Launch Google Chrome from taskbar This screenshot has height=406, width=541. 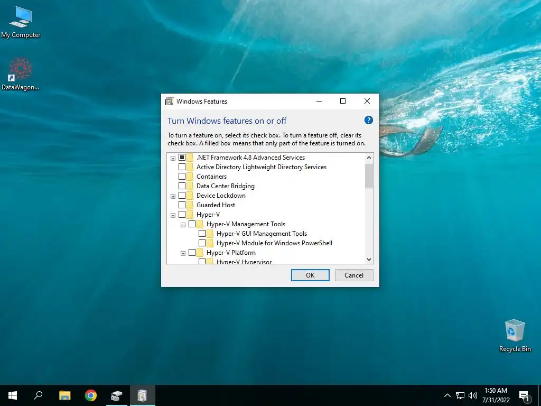coord(91,395)
